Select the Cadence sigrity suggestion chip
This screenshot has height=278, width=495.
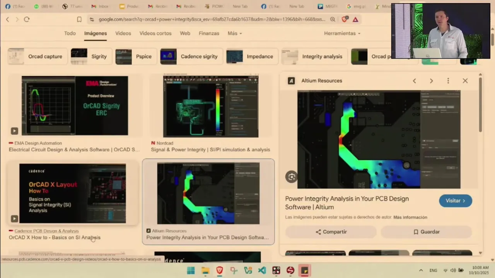point(191,56)
